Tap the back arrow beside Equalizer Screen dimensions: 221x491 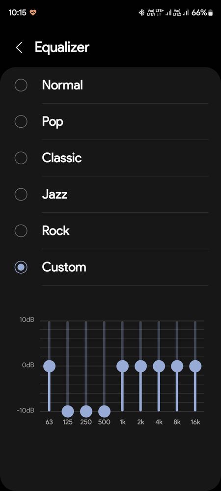pyautogui.click(x=19, y=48)
